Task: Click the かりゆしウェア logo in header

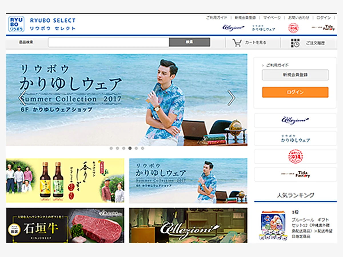Action: point(264,28)
